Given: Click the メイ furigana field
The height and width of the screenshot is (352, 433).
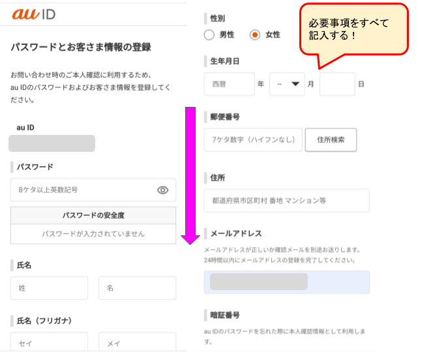Looking at the screenshot, I should click(137, 342).
